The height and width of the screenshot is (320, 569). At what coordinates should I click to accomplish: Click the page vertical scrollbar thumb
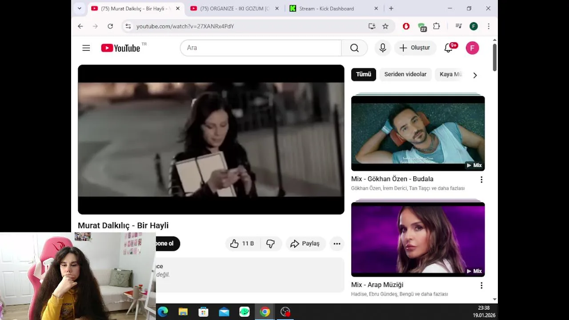coord(494,57)
